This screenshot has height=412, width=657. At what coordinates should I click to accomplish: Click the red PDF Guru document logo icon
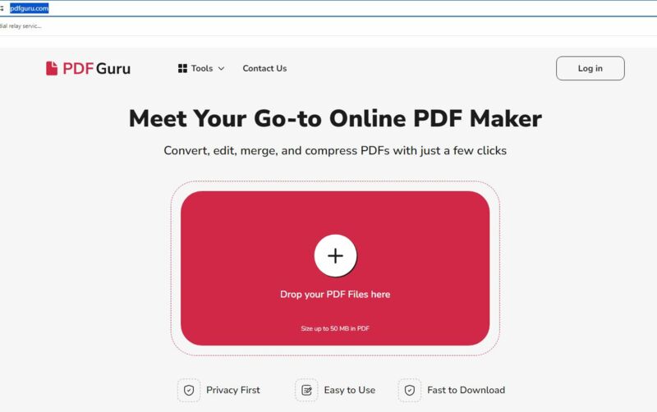[52, 68]
